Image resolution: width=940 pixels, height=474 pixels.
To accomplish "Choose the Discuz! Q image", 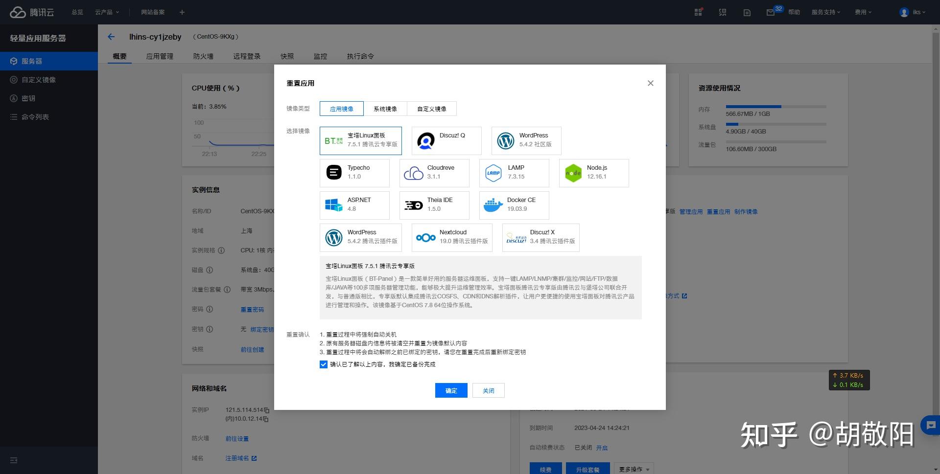I will click(446, 140).
